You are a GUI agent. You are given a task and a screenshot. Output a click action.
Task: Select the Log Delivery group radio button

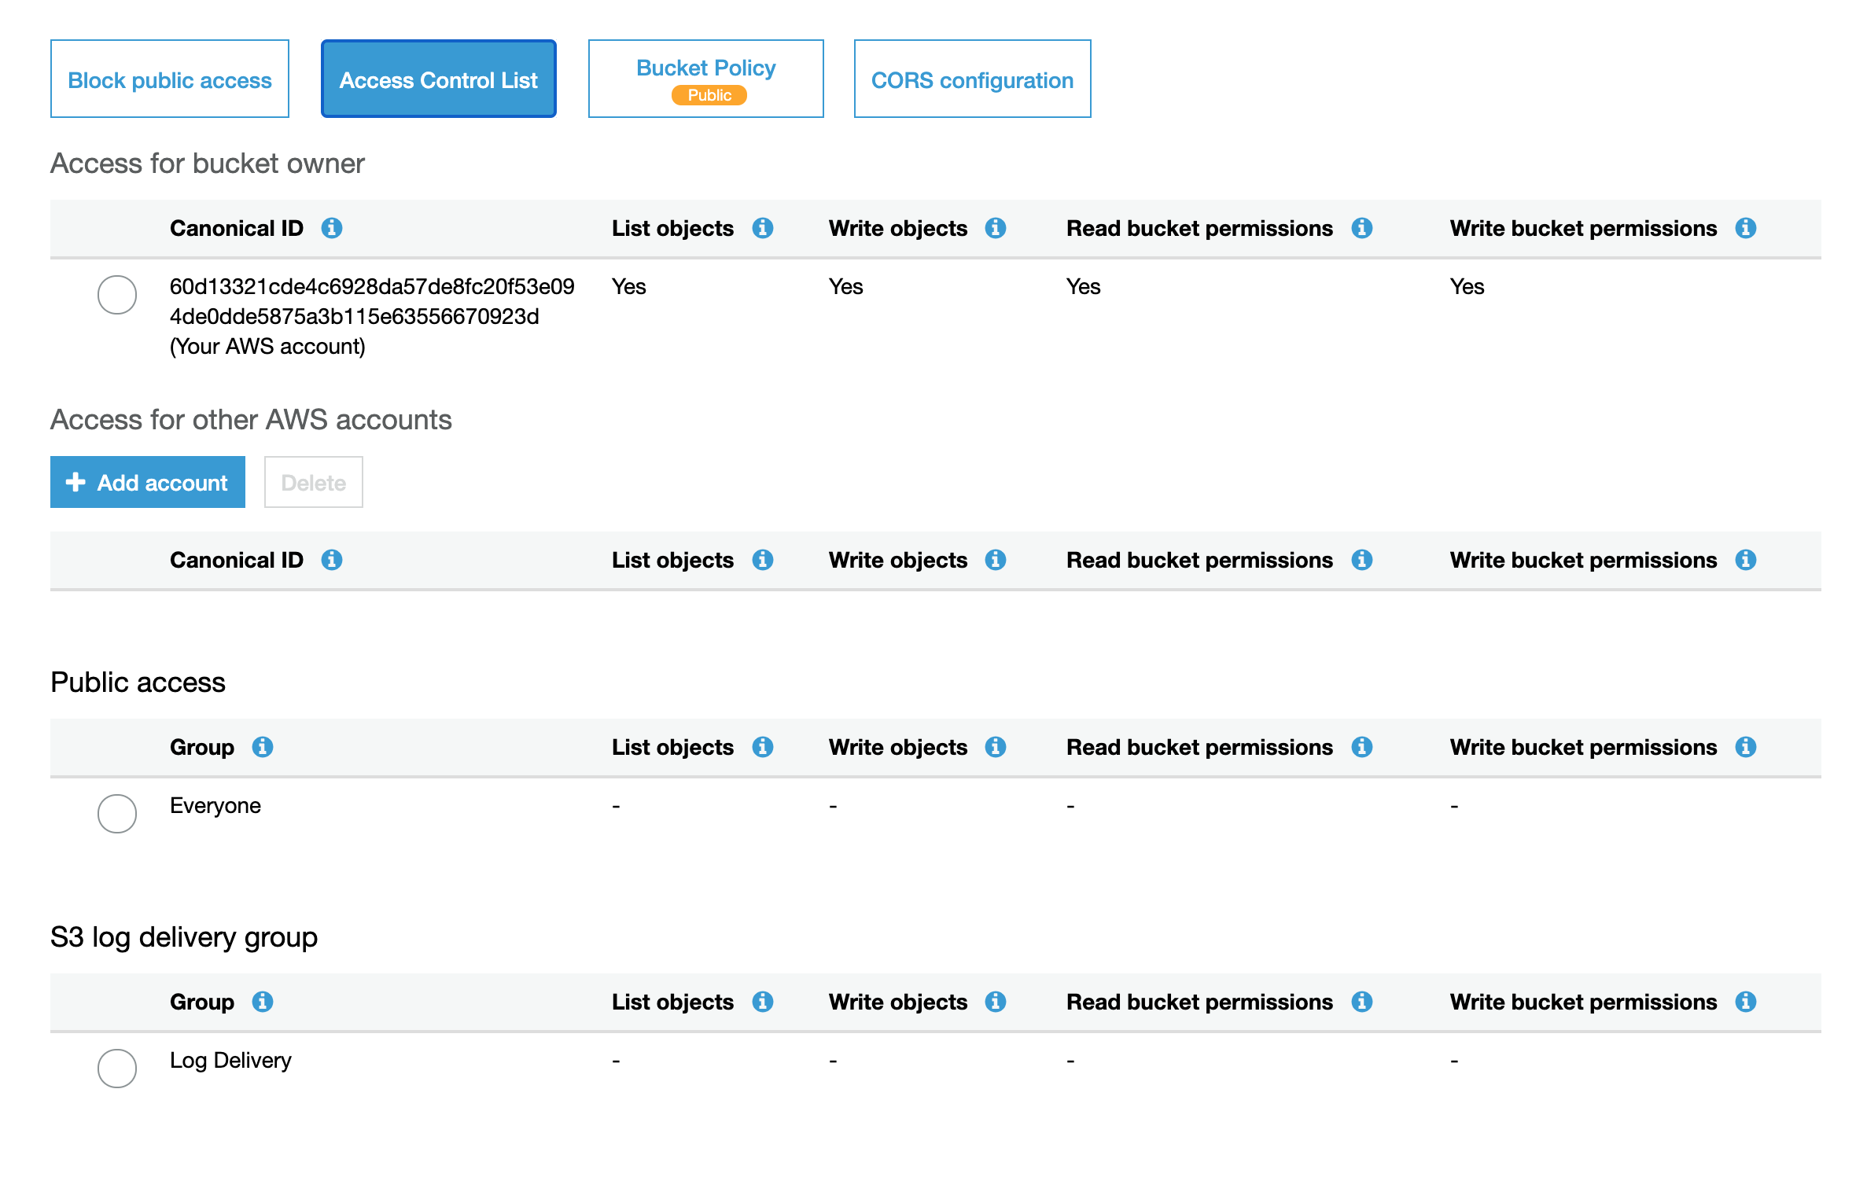pyautogui.click(x=117, y=1069)
